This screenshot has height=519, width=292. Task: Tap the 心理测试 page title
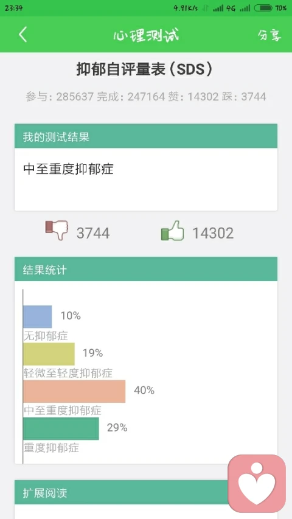coord(145,35)
